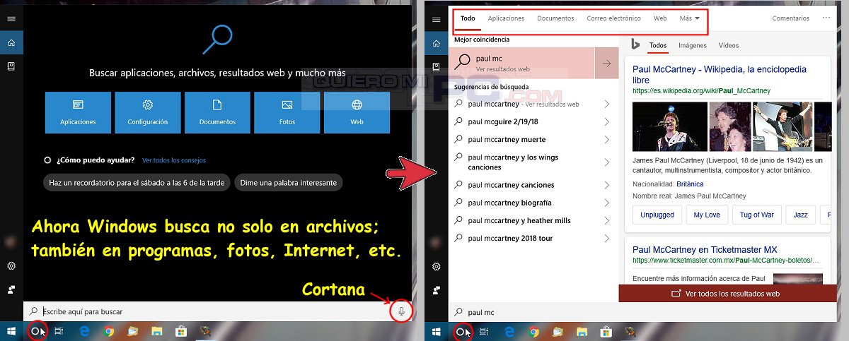Launch Chrome from the taskbar below the empty search window

click(108, 331)
